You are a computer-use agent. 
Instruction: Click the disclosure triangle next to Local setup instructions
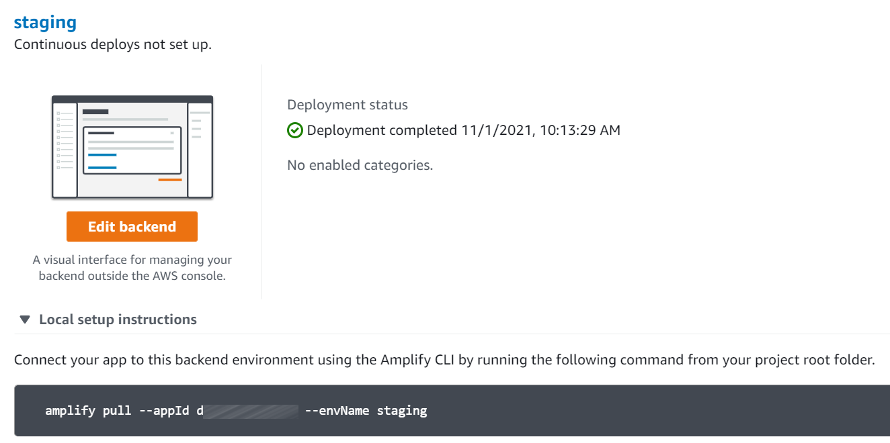pos(24,319)
